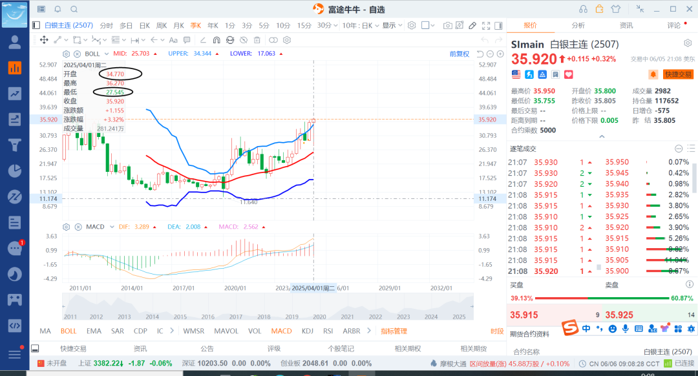Open the chart layout square dropdown
698x376 pixels.
coord(428,25)
